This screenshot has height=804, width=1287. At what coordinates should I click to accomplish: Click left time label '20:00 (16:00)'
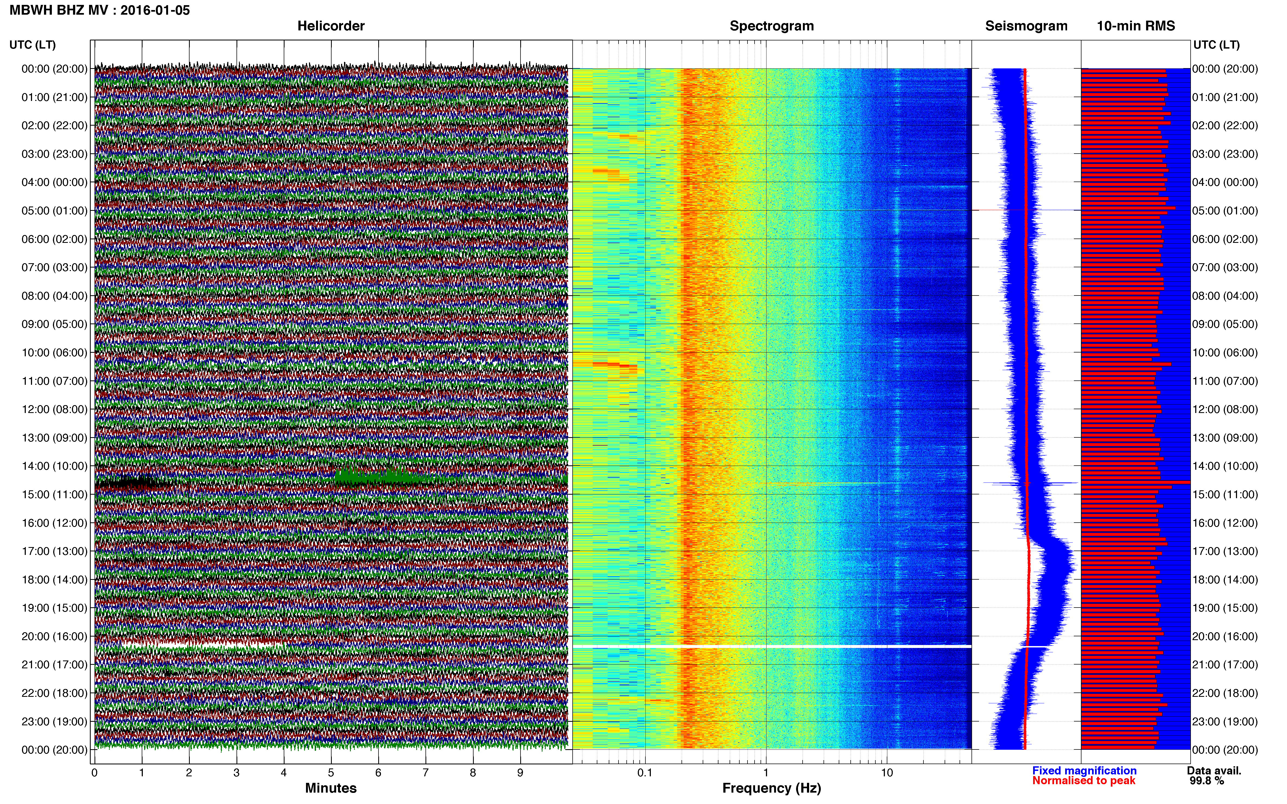point(54,637)
